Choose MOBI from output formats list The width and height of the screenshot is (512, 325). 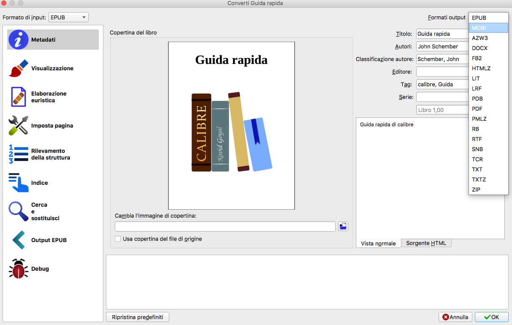(488, 28)
